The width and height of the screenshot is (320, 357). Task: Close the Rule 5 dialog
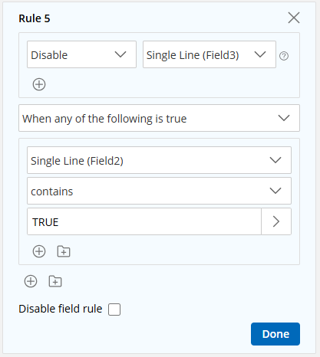coord(294,18)
